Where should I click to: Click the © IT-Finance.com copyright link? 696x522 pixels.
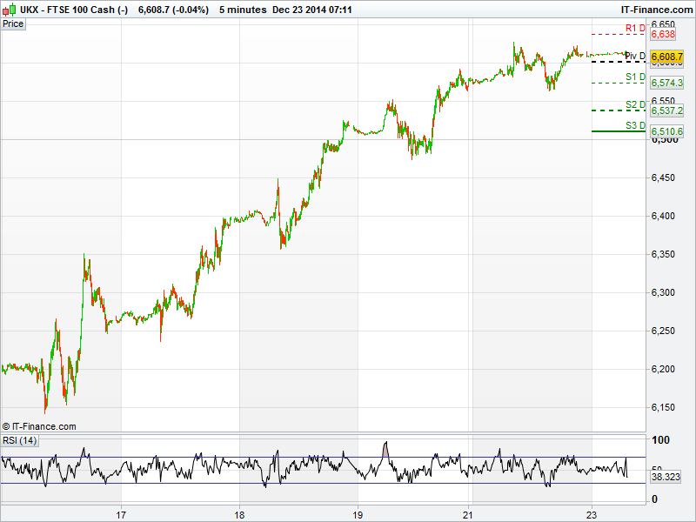[x=39, y=426]
